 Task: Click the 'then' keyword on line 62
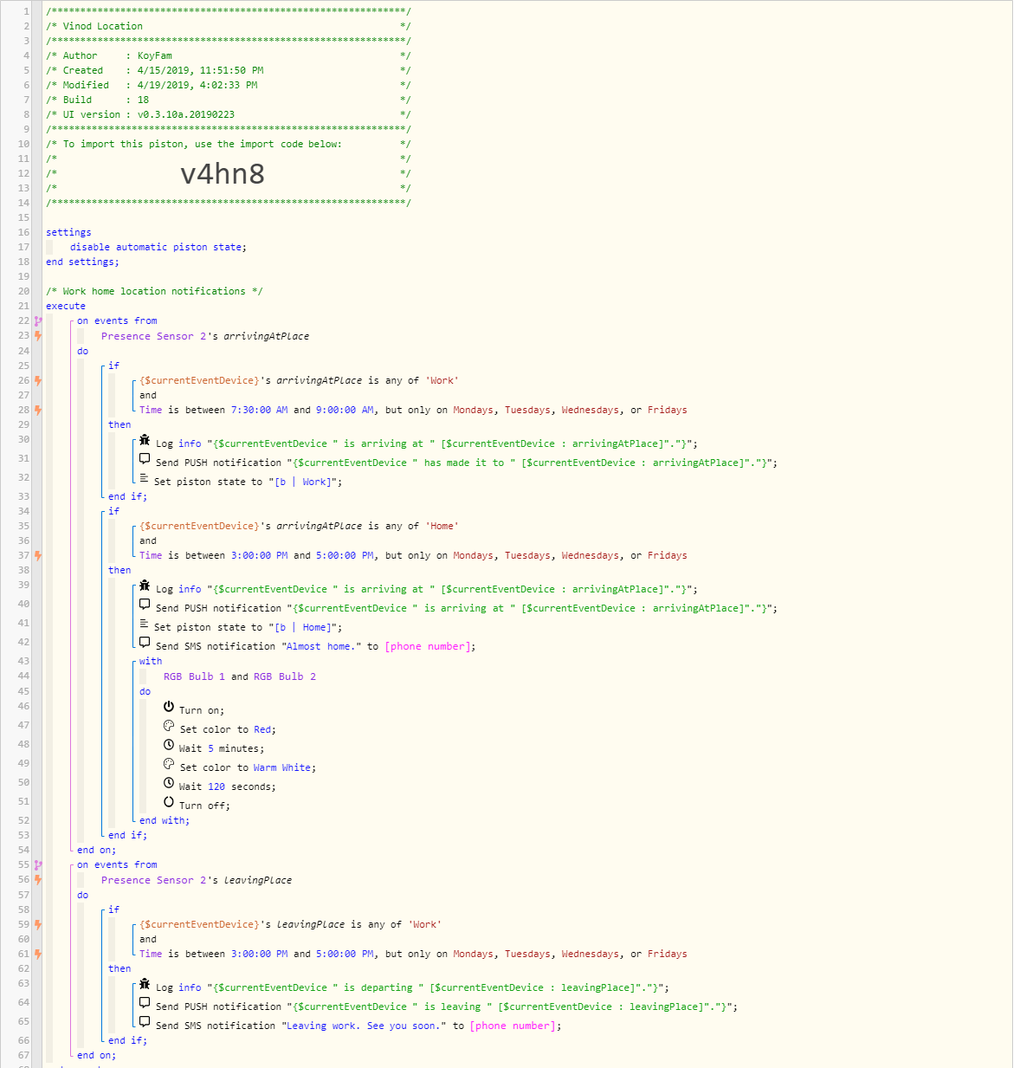point(119,968)
